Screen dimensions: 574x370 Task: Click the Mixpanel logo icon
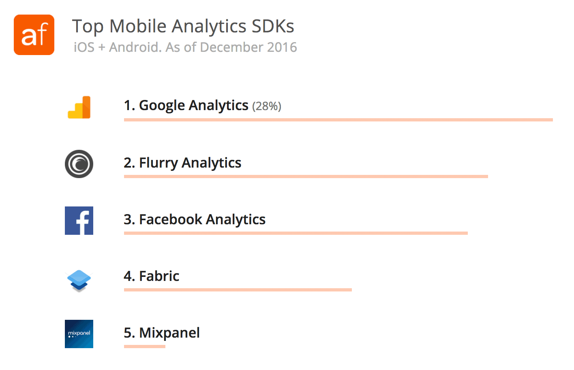click(79, 334)
